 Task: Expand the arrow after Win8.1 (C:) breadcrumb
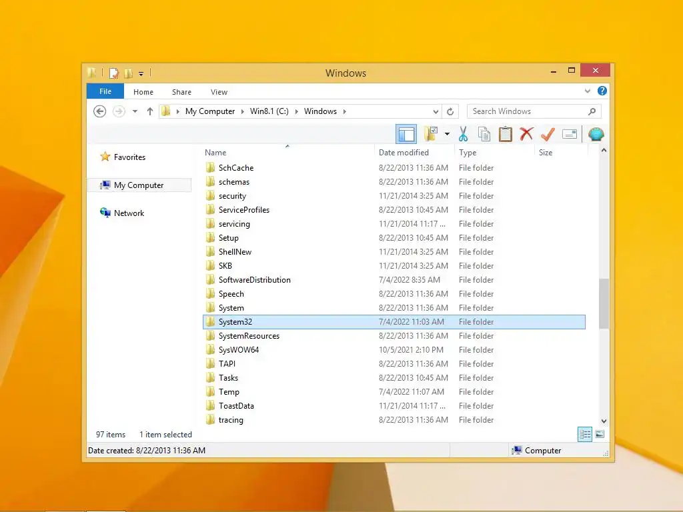click(x=297, y=111)
